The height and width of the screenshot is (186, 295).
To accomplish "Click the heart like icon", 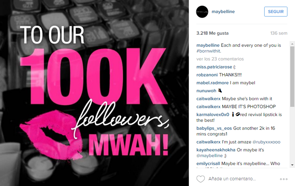I will [x=200, y=179].
